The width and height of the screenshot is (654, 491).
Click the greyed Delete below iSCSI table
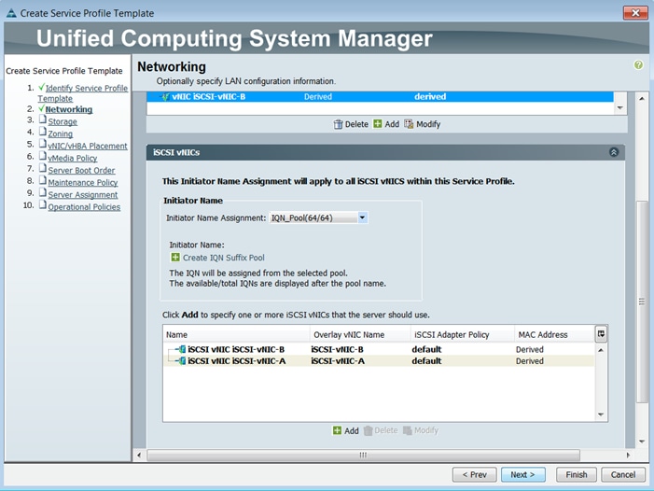(381, 430)
